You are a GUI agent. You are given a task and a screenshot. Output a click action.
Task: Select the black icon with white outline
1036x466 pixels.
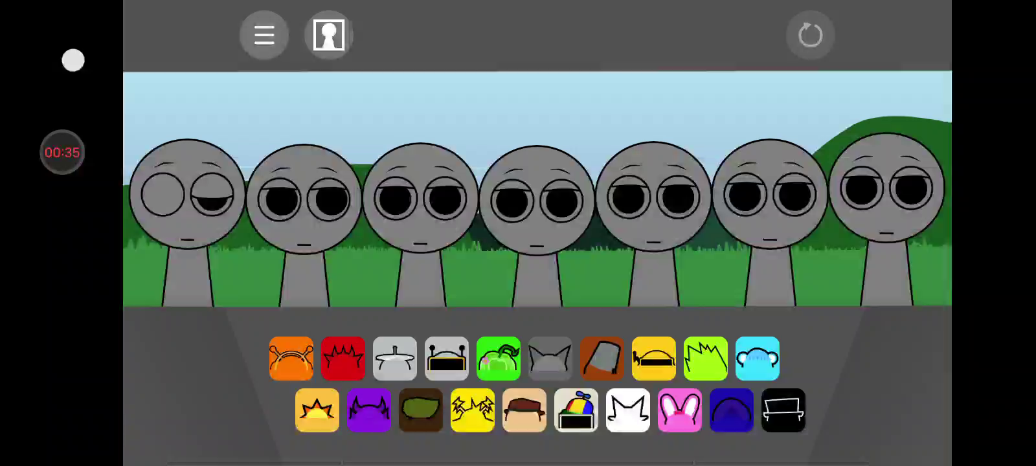coord(783,410)
